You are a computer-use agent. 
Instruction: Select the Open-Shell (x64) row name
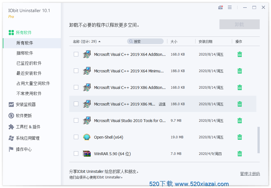coord(108,137)
